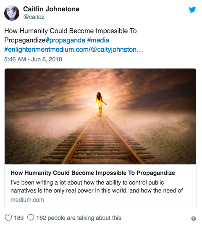Open the tweet timestamp 5:46 AM Jun 6, 2018
The height and width of the screenshot is (227, 202).
[x=33, y=59]
